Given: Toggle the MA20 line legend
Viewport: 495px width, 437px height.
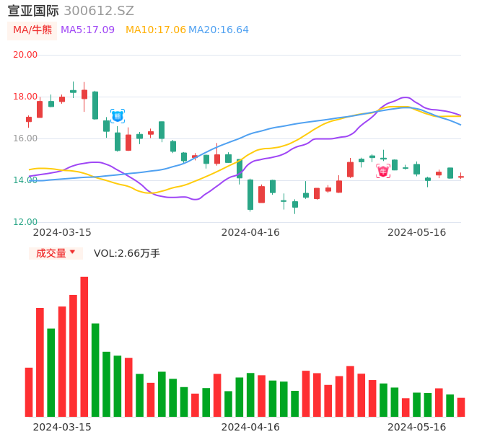Looking at the screenshot, I should (x=219, y=30).
